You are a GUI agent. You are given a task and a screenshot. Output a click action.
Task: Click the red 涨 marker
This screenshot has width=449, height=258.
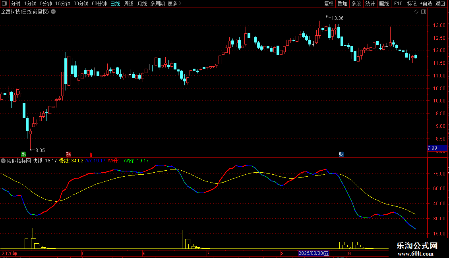pyautogui.click(x=68, y=154)
